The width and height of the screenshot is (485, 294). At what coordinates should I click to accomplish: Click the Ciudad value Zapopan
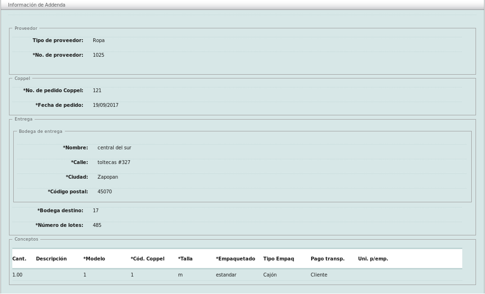(108, 177)
